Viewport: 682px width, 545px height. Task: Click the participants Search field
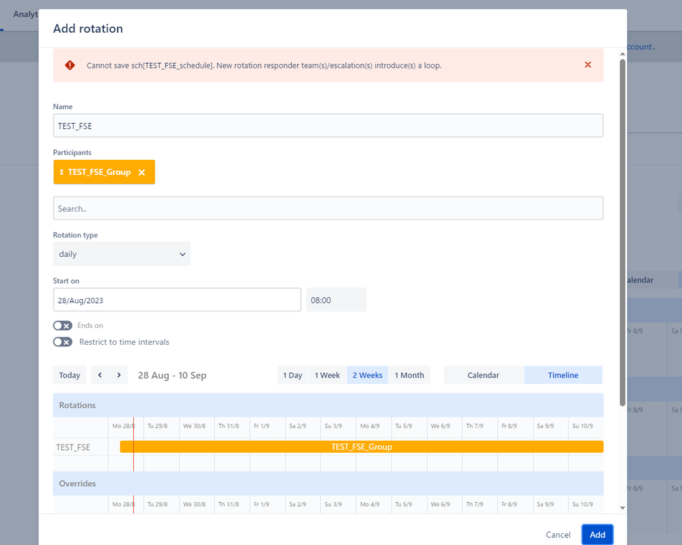[328, 208]
